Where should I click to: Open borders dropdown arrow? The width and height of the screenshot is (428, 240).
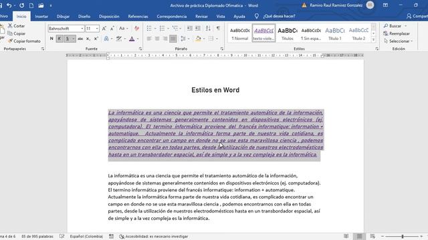217,39
